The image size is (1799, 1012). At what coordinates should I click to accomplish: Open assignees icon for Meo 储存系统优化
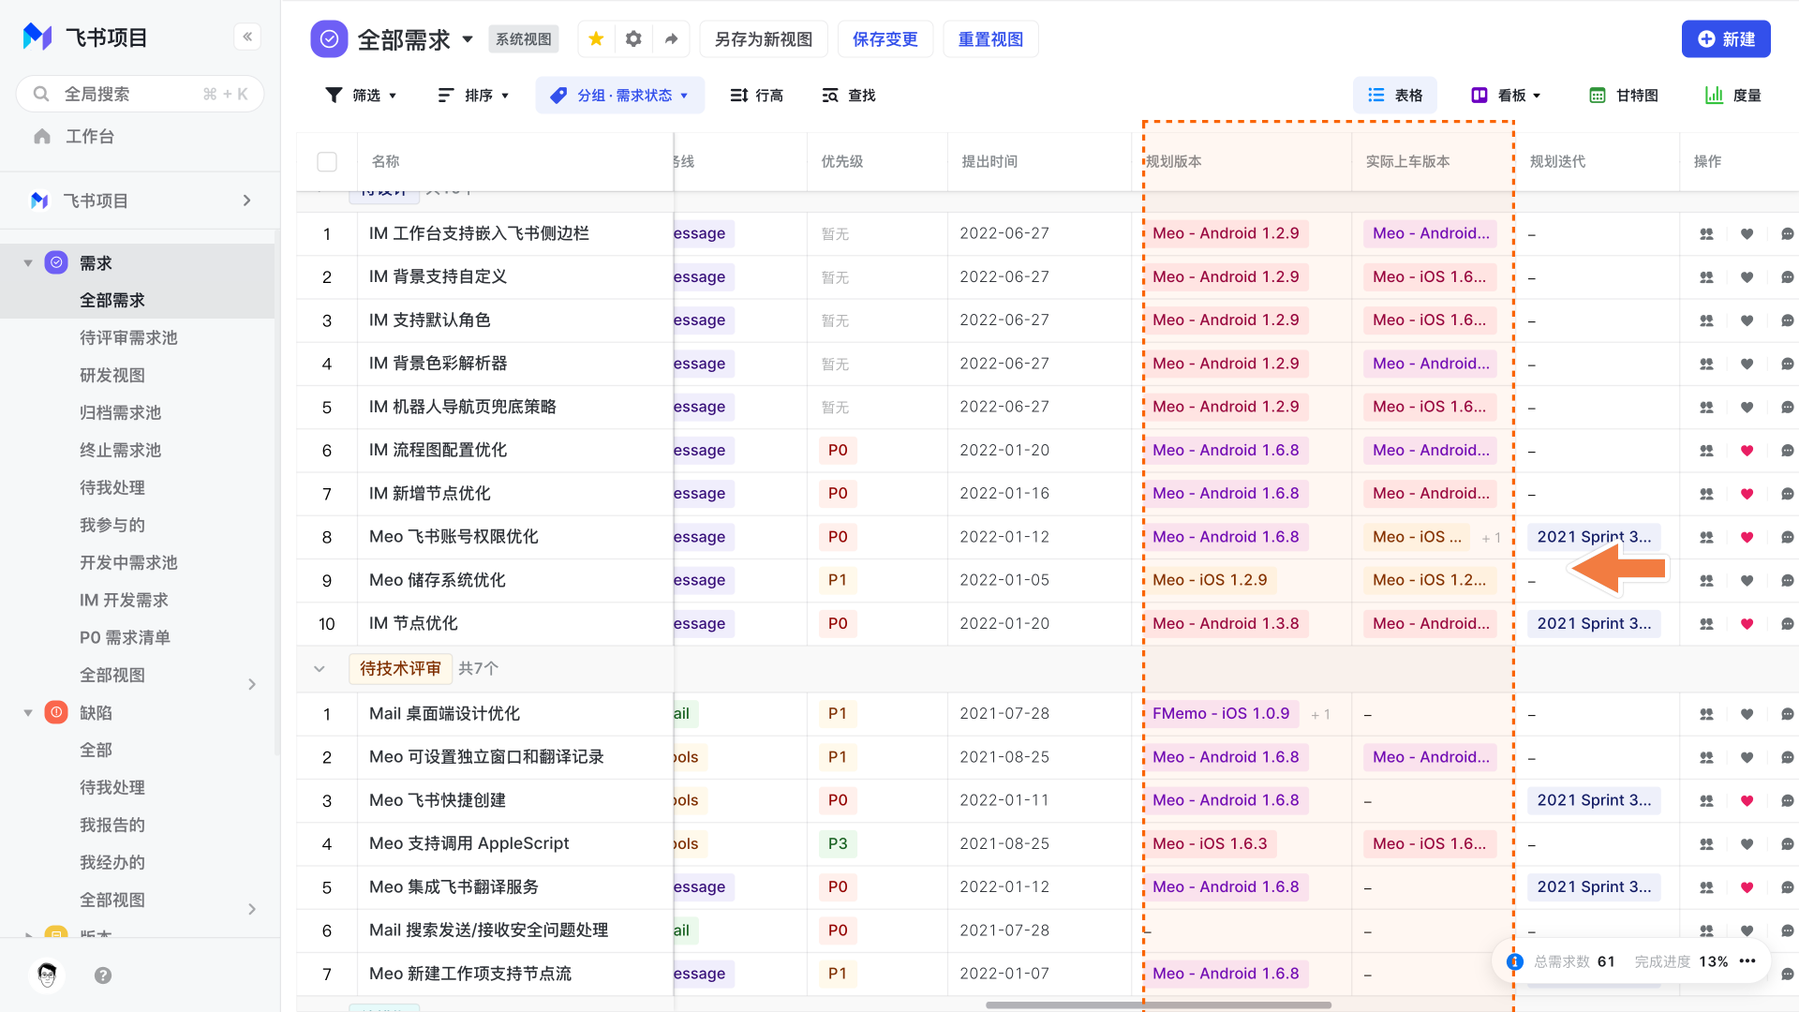coord(1706,581)
